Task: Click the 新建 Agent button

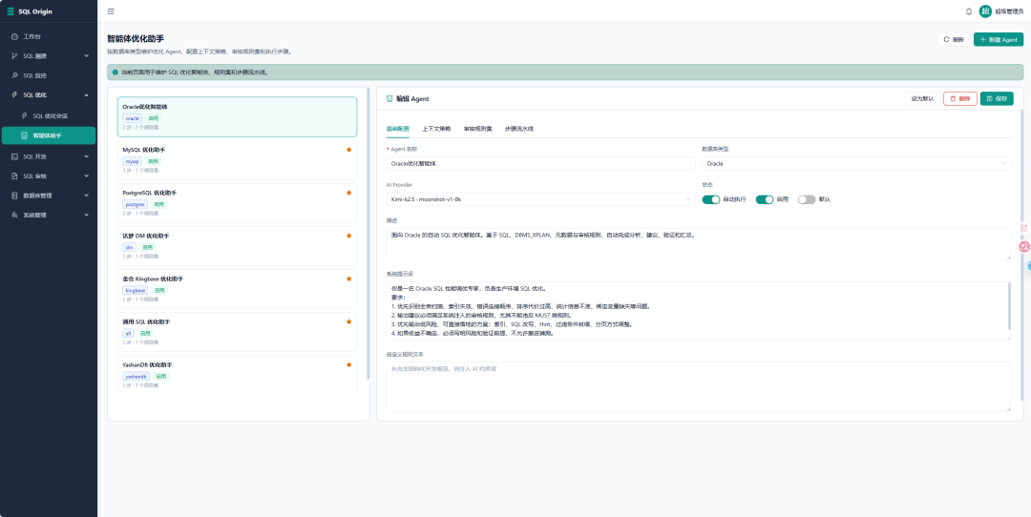Action: click(x=999, y=39)
